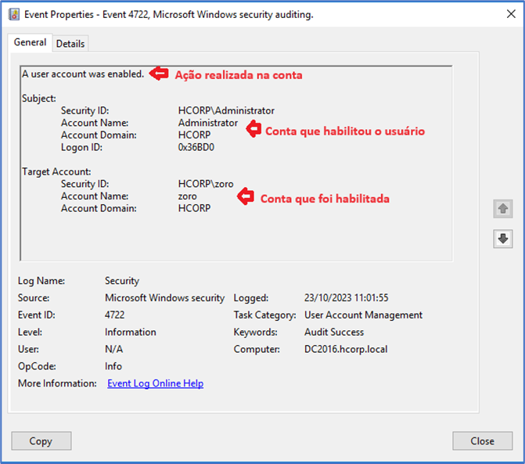
Task: Open the Event Log Online Help link
Action: click(155, 383)
